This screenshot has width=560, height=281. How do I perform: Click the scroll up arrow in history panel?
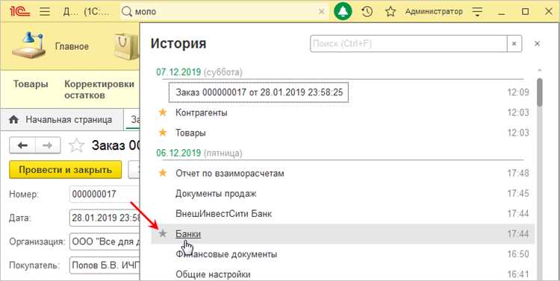point(539,70)
